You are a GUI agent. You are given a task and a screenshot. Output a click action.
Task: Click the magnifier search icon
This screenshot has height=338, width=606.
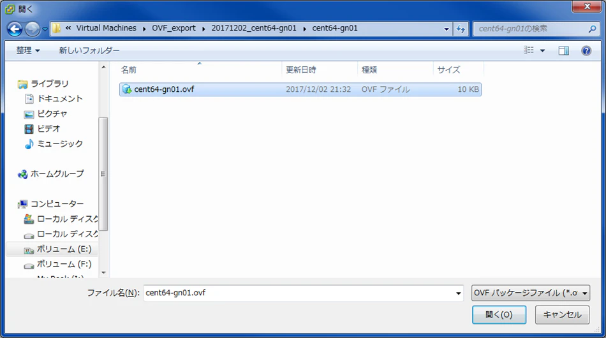tap(592, 29)
